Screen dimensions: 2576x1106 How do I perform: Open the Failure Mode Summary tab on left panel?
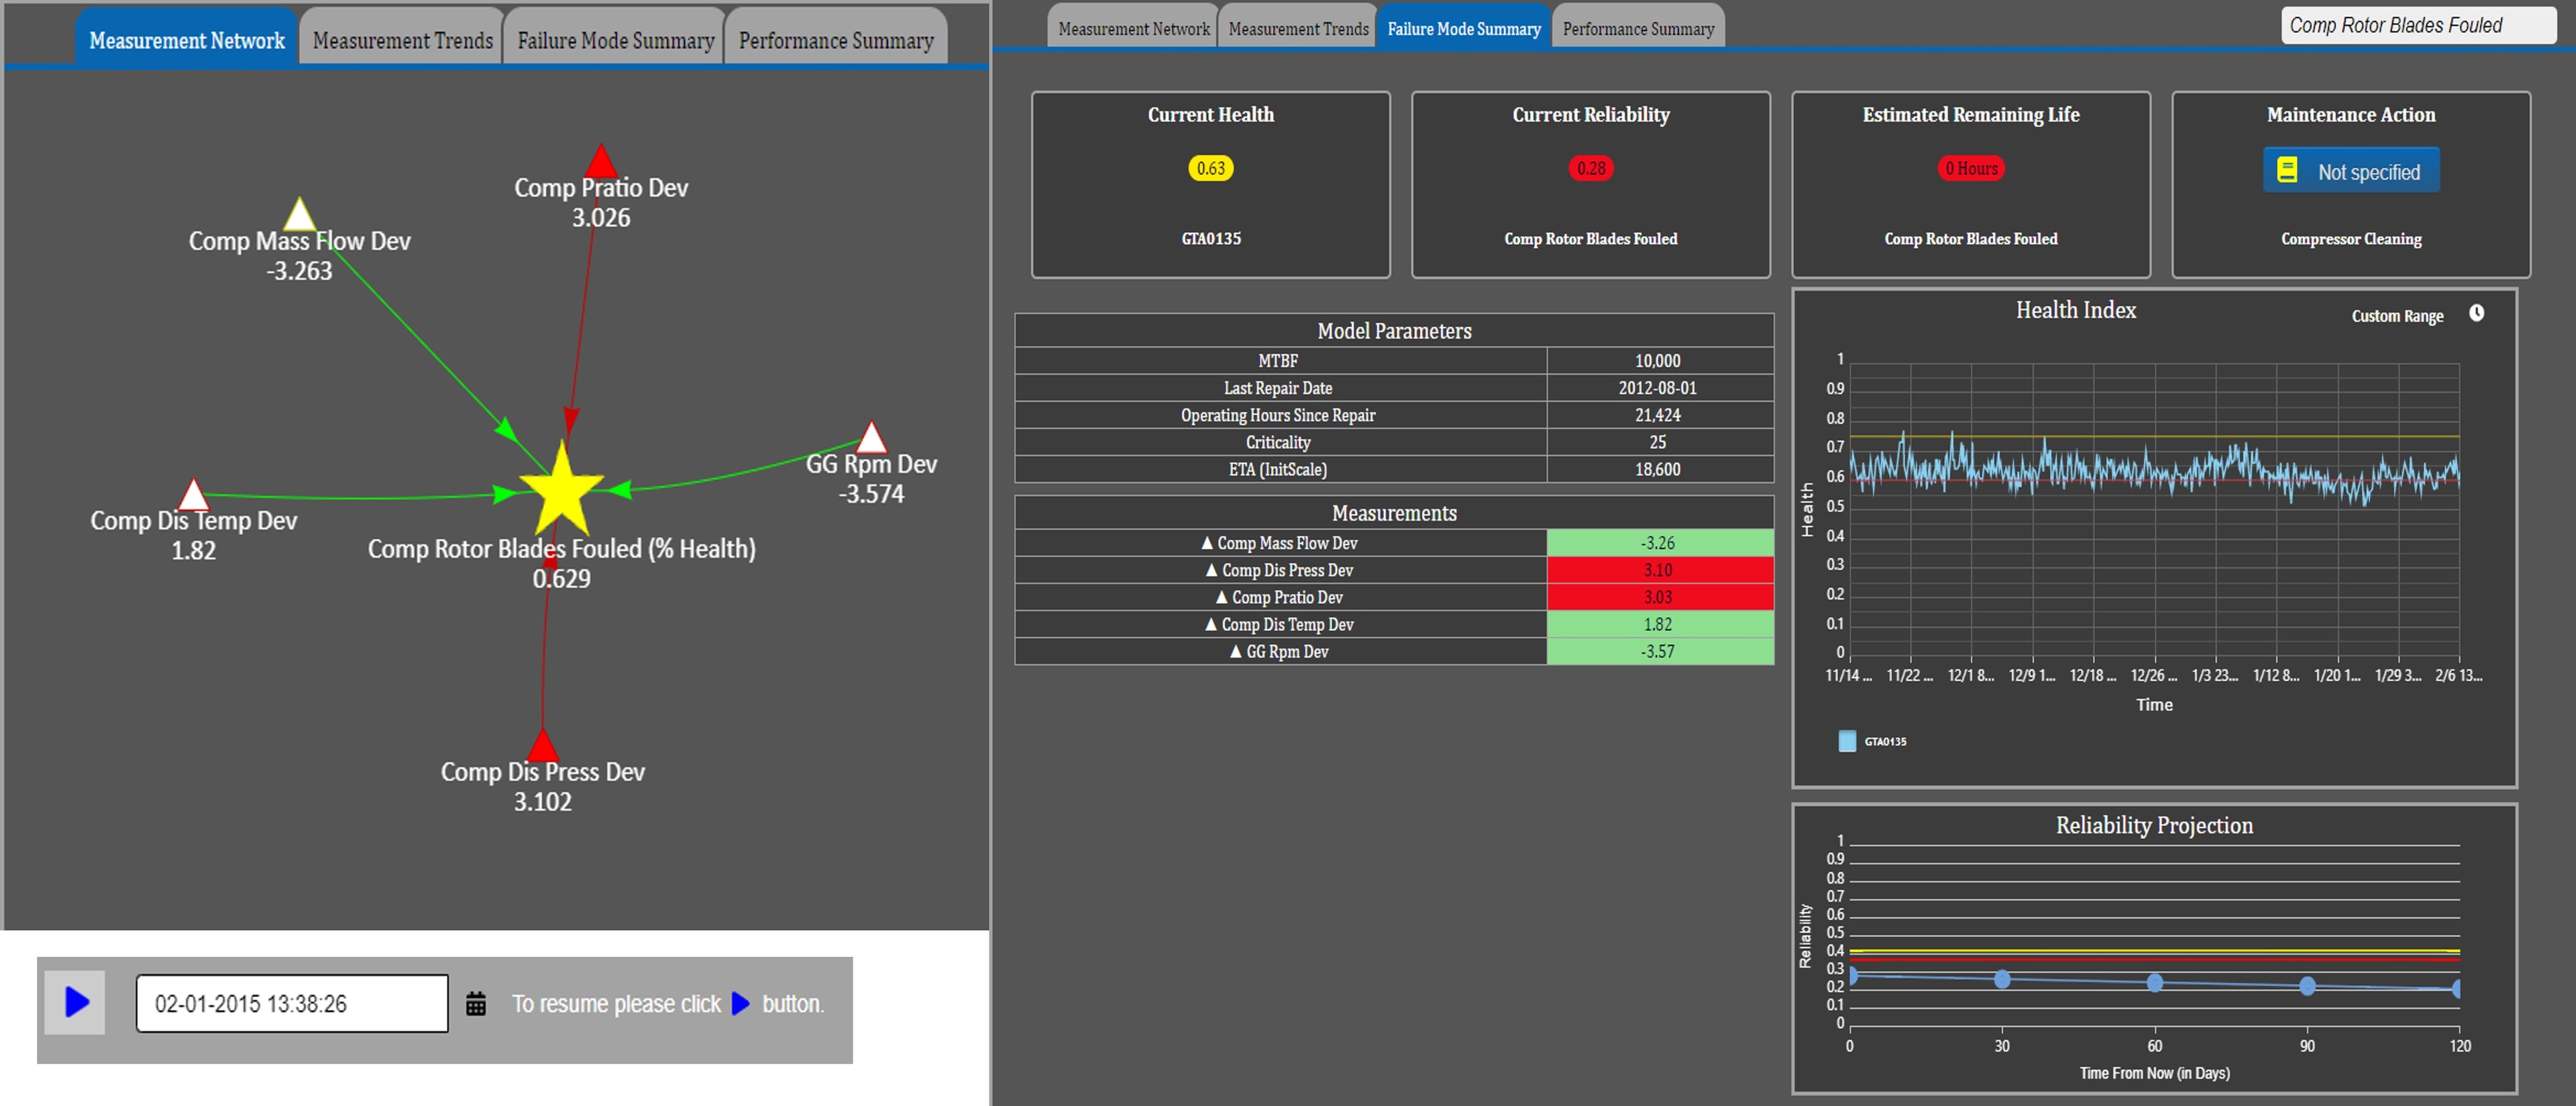tap(615, 40)
